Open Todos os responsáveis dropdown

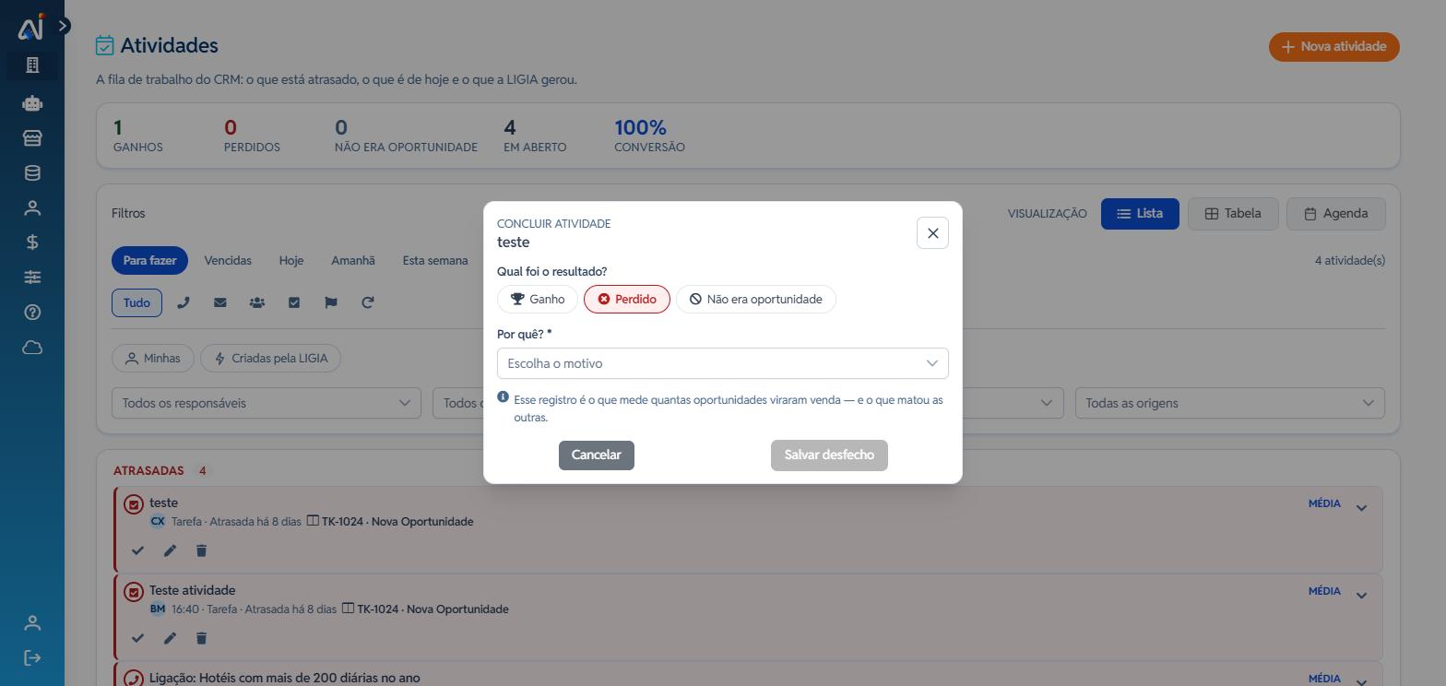click(267, 403)
